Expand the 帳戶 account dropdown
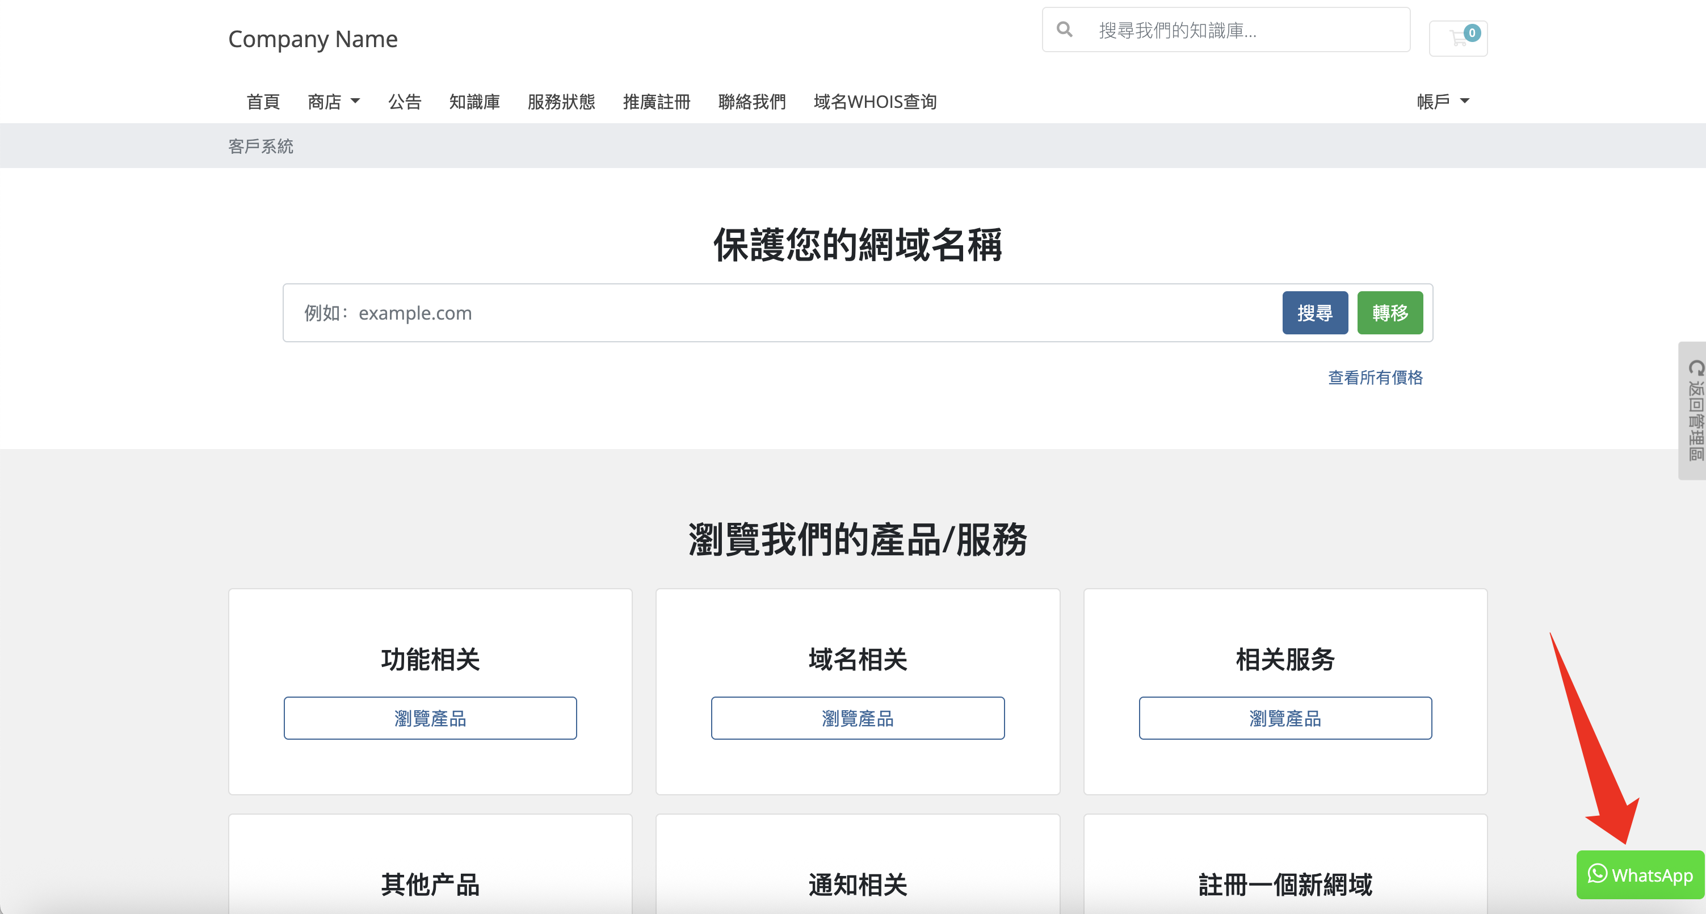1706x914 pixels. 1443,102
